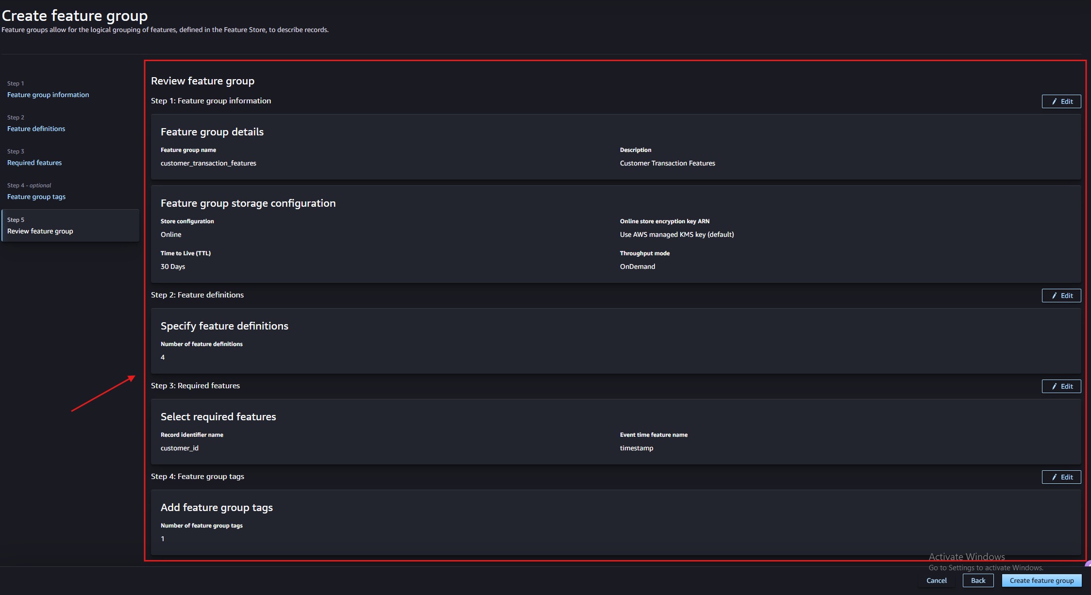Click the Online store configuration value
Viewport: 1091px width, 595px height.
click(171, 234)
